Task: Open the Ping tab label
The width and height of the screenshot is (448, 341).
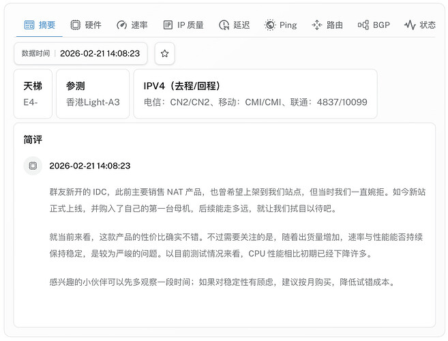Action: (288, 25)
